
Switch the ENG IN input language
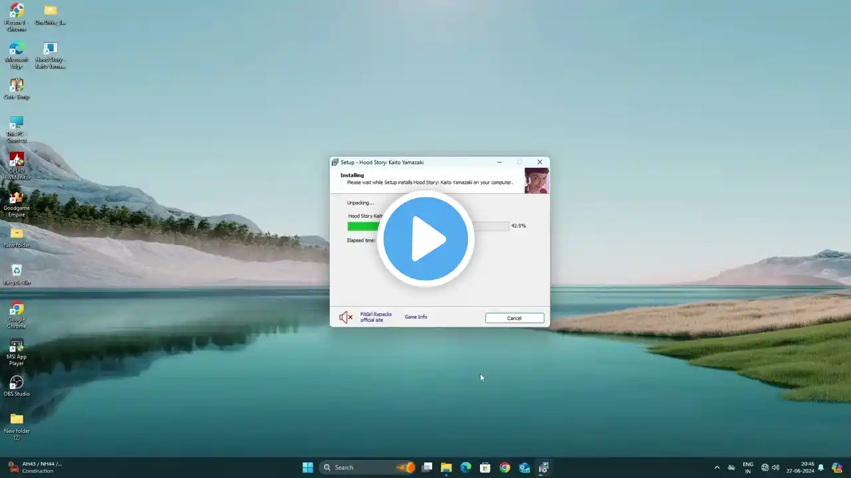[x=748, y=467]
